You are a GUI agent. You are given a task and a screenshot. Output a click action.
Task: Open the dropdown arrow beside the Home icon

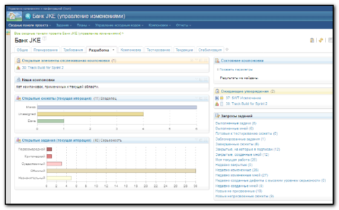pos(20,16)
